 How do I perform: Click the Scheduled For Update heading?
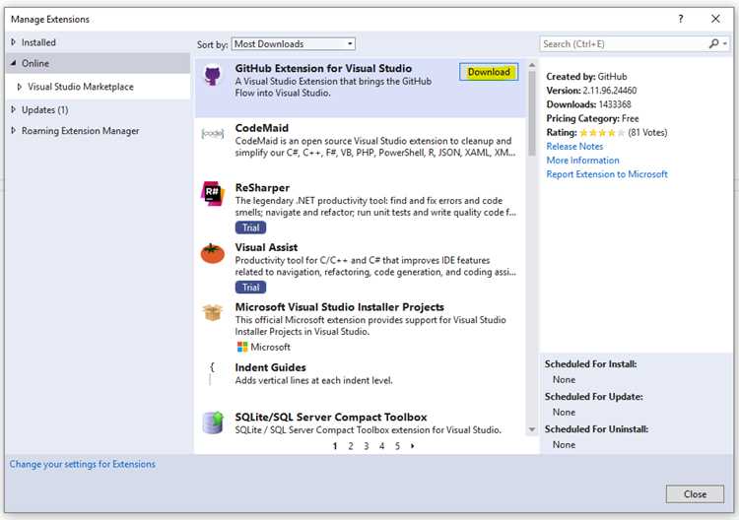594,397
